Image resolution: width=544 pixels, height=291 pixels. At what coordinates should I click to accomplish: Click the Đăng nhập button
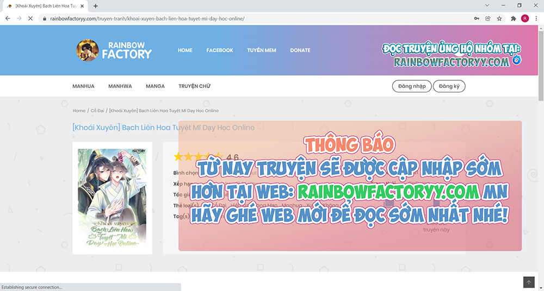pyautogui.click(x=412, y=86)
